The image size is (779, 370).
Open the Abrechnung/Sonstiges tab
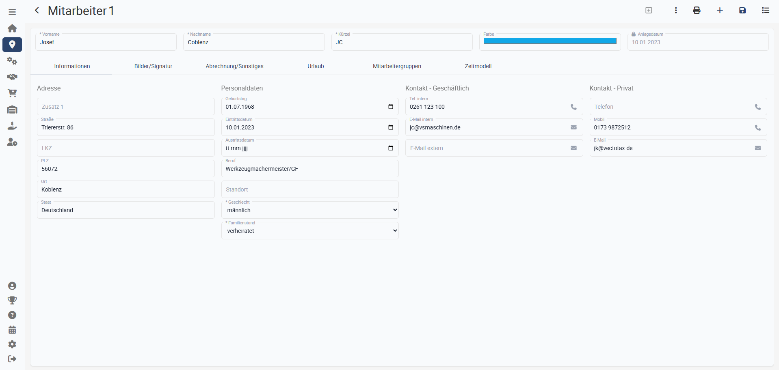(x=234, y=66)
